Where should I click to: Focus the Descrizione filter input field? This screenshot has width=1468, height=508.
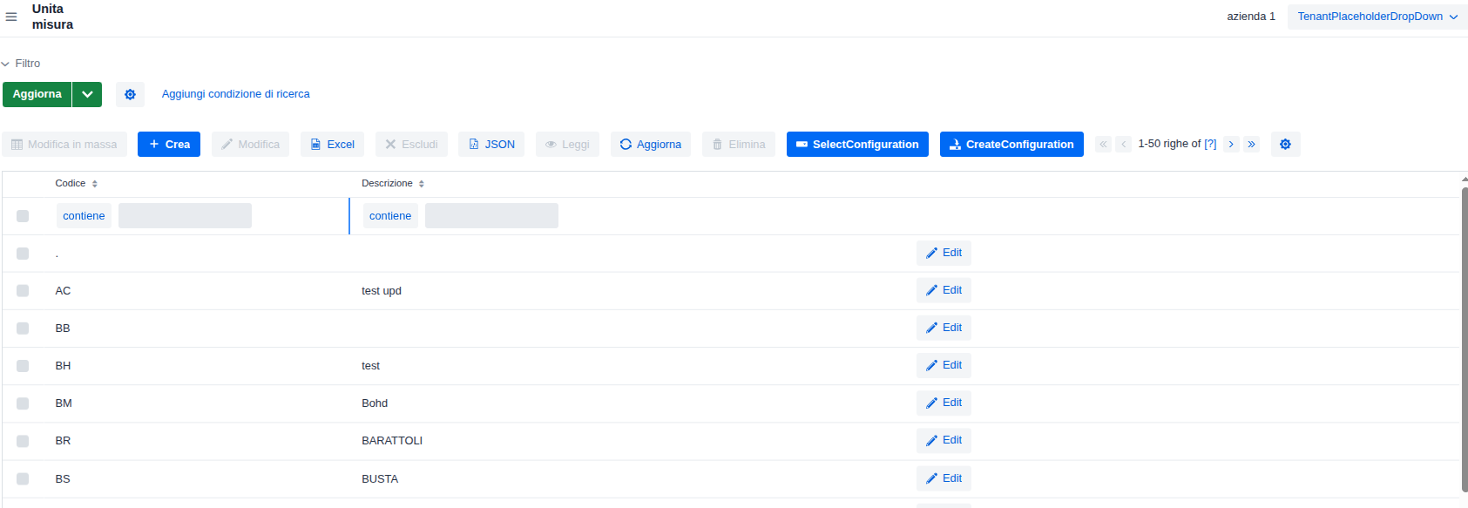coord(491,216)
